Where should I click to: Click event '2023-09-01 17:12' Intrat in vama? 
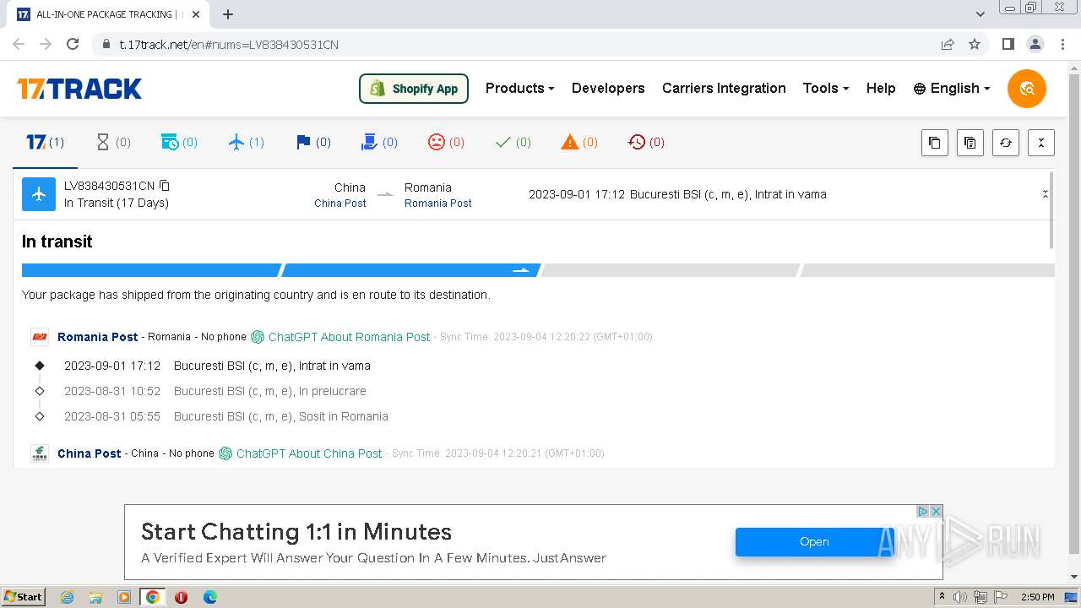click(x=217, y=366)
